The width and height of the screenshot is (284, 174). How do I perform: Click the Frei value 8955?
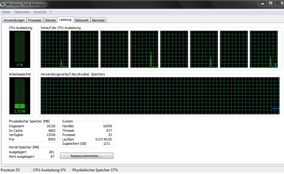point(52,139)
